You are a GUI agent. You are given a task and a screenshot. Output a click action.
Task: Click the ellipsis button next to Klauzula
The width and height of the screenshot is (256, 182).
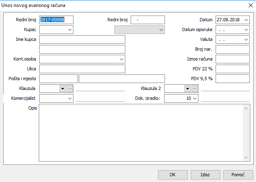coord(69,88)
